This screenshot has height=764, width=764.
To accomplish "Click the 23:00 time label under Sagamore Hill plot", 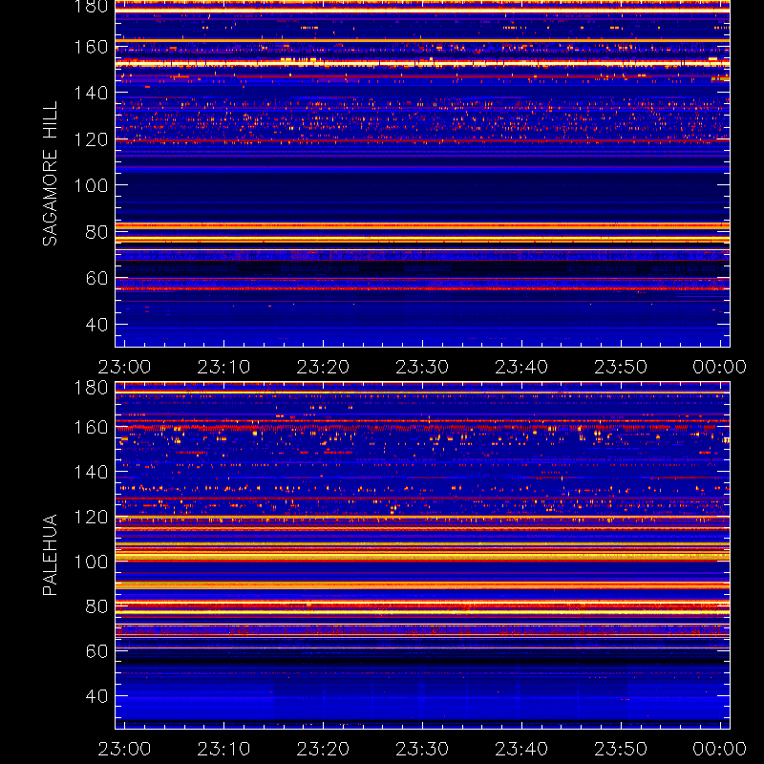I will point(124,367).
